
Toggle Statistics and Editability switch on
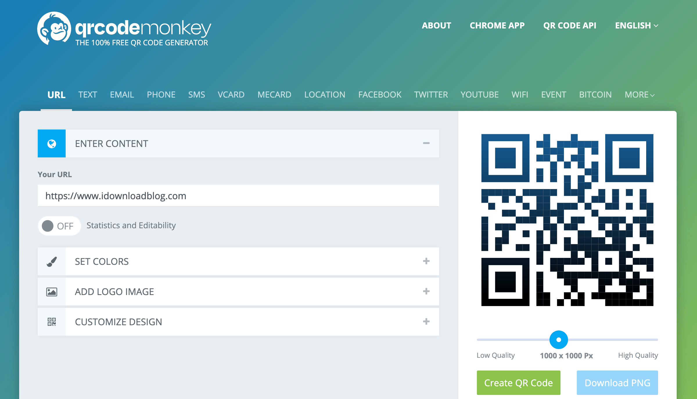pos(59,226)
